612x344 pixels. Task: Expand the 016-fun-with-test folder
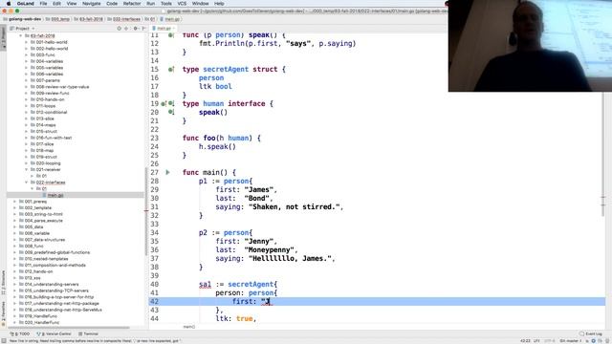pyautogui.click(x=27, y=138)
